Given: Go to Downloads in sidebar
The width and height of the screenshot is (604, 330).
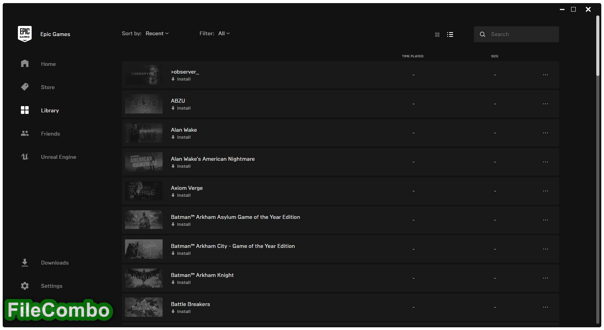Looking at the screenshot, I should 55,263.
